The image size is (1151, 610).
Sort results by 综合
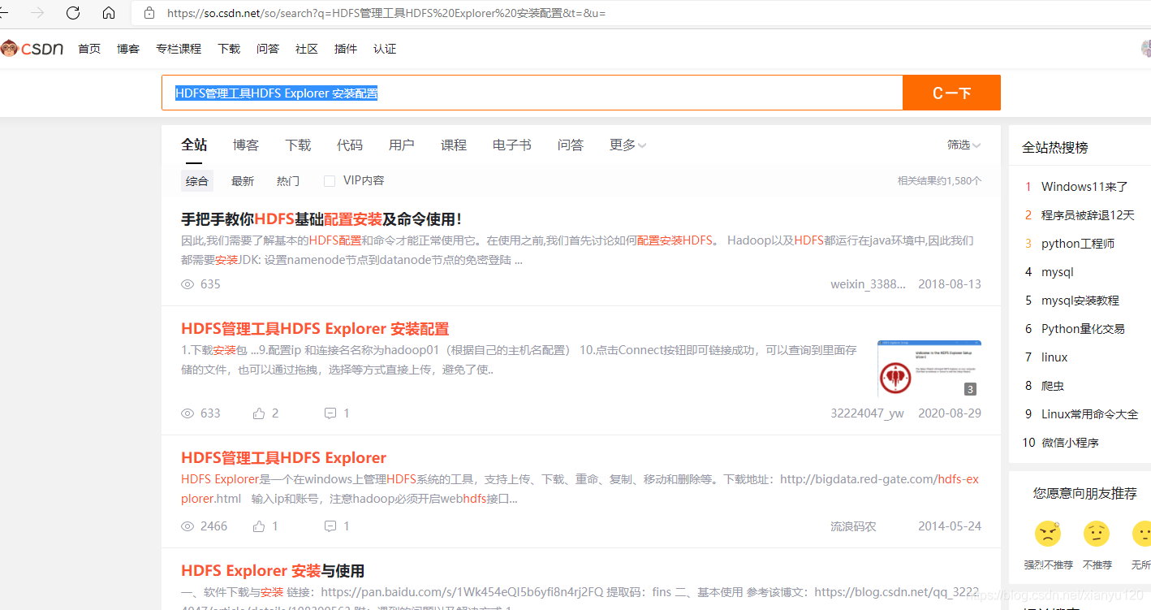coord(197,181)
